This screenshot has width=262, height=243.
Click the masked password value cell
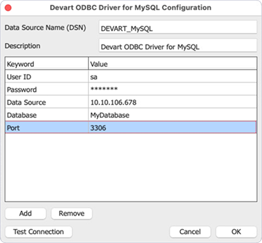pyautogui.click(x=172, y=89)
